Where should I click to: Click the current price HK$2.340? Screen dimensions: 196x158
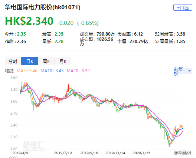29,21
